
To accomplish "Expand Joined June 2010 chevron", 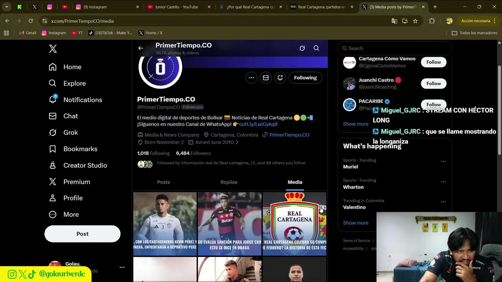I will [236, 142].
